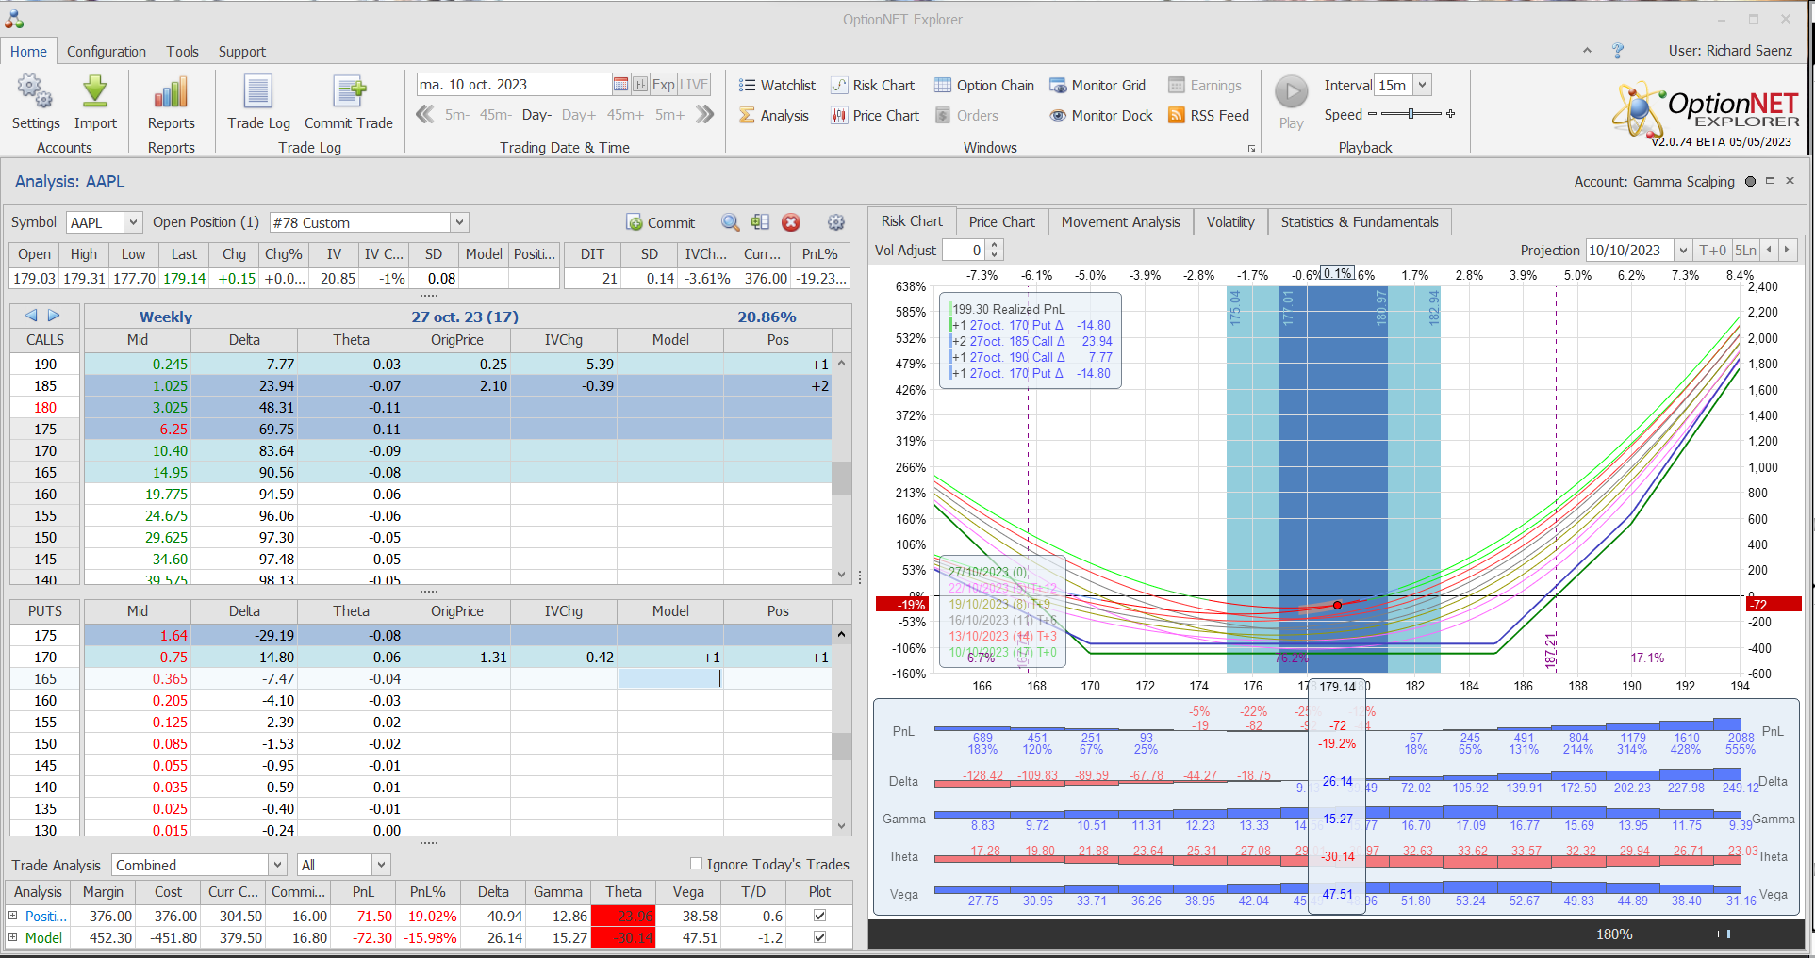Step forward 45 minutes with 45m+
1815x958 pixels.
(x=625, y=115)
